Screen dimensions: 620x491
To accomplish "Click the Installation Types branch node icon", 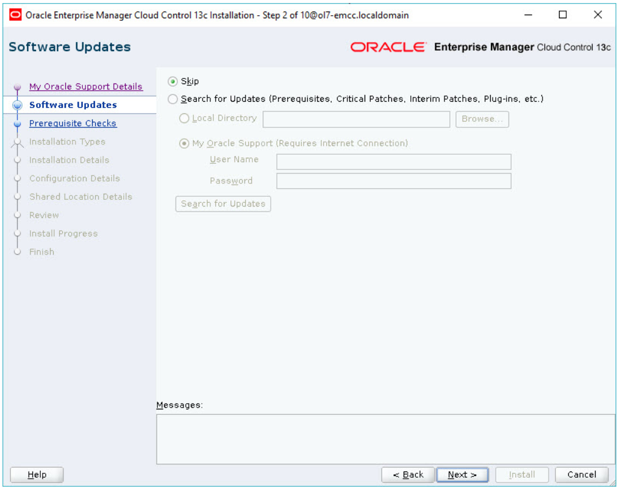I will click(17, 143).
